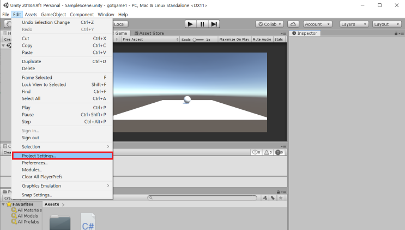Choose Delete menu entry
Screen dimensions: 405x230
pos(62,69)
